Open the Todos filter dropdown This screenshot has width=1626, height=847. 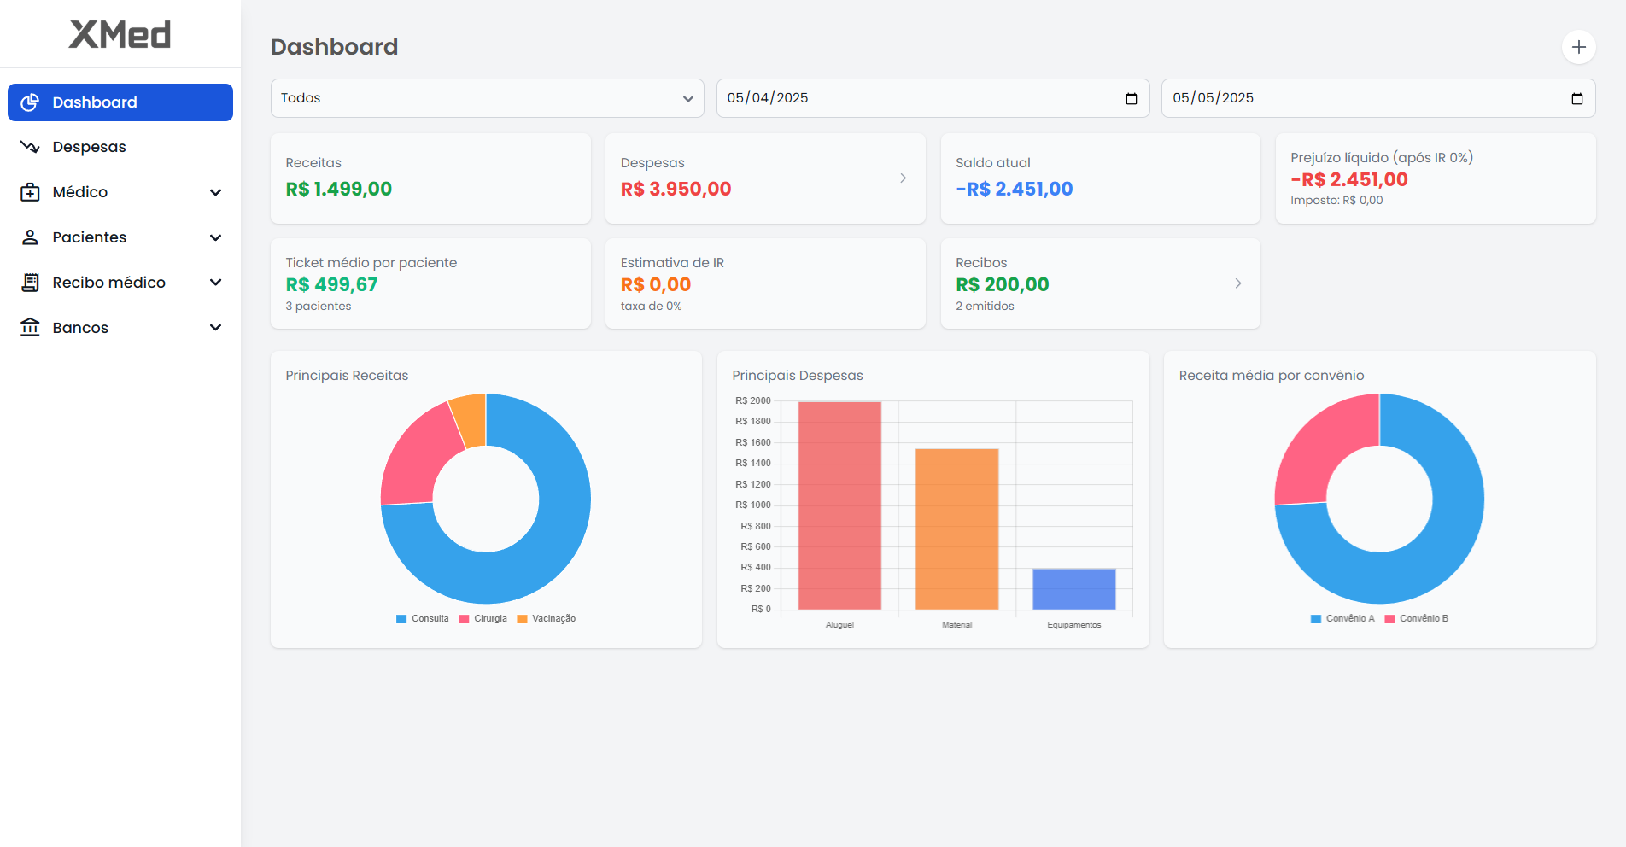coord(487,98)
